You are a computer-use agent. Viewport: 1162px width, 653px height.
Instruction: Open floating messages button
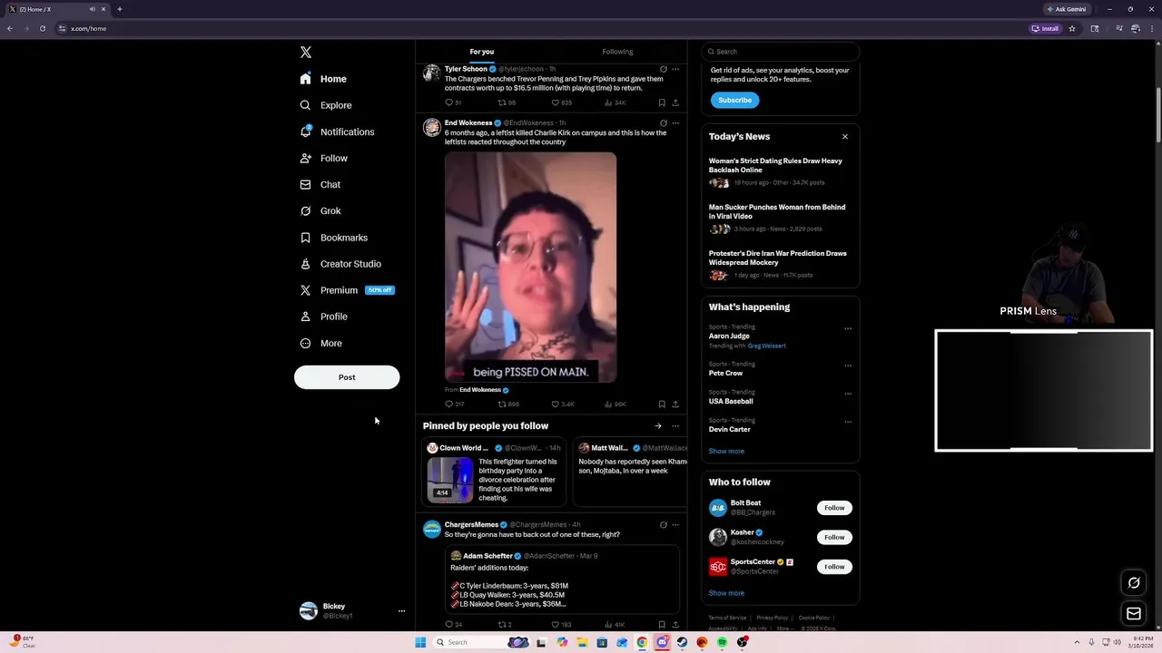[x=1134, y=614]
